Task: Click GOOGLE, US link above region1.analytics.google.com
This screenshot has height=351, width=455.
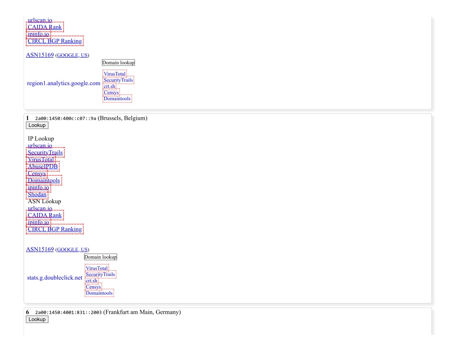Action: click(72, 55)
